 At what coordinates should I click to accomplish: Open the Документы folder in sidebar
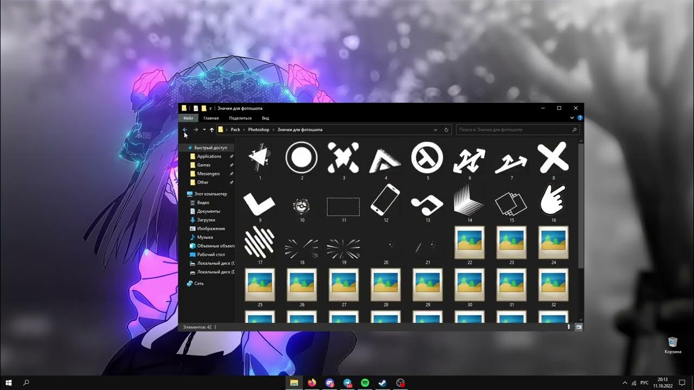tap(208, 211)
